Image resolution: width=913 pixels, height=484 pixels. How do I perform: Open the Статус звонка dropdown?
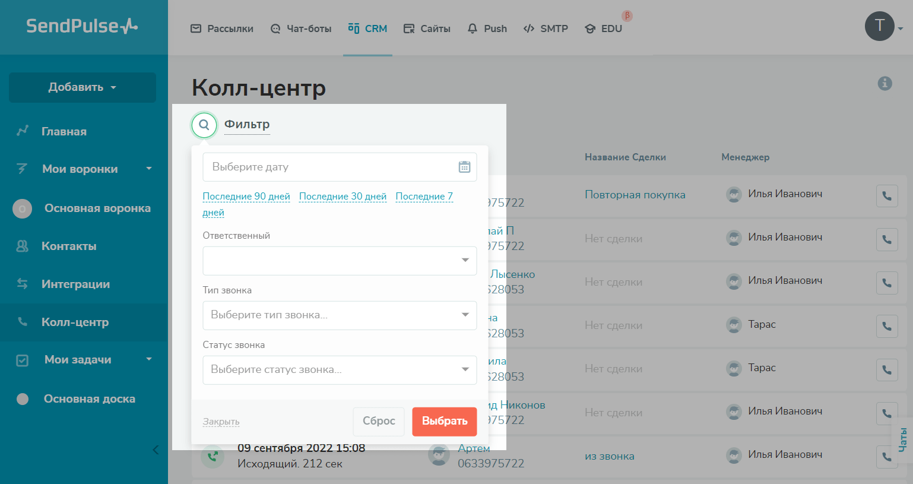tap(340, 370)
